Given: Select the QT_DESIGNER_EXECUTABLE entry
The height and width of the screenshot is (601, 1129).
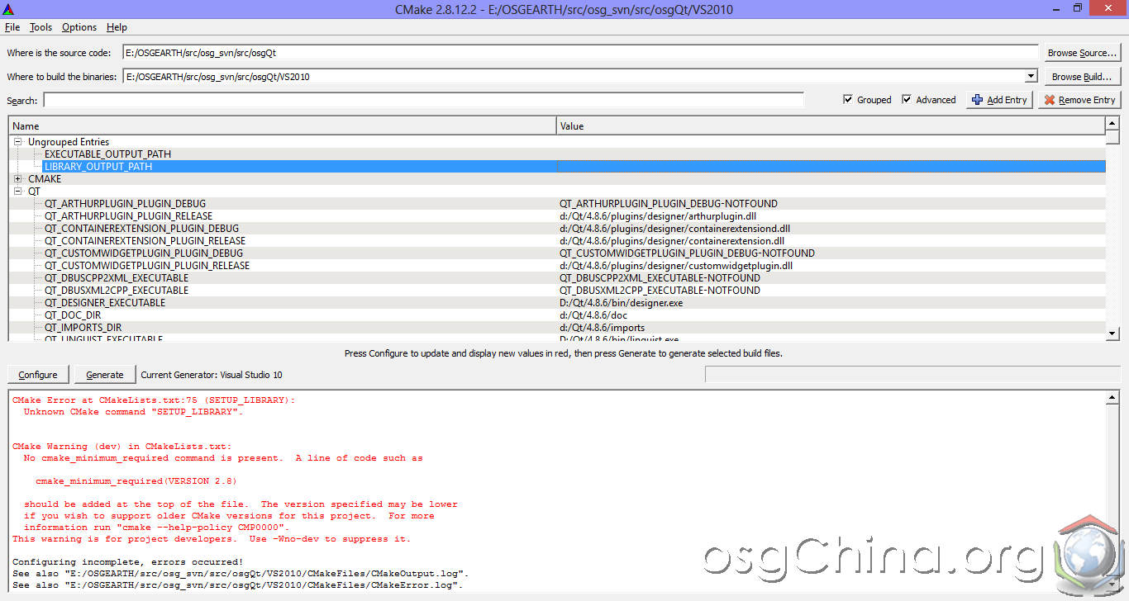Looking at the screenshot, I should pos(105,303).
